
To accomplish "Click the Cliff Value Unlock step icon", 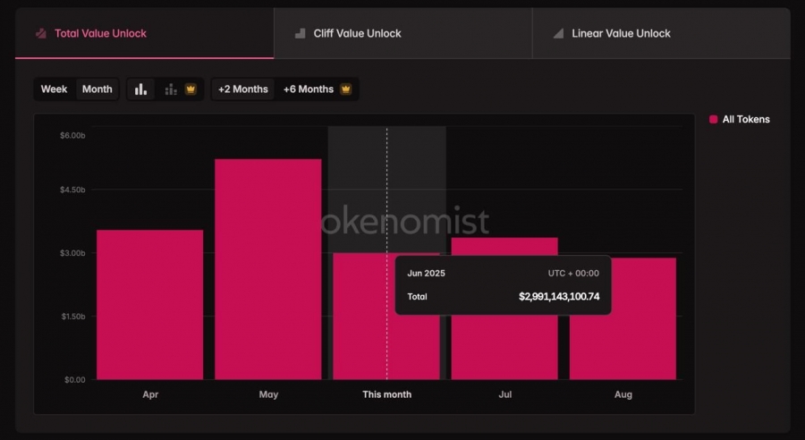I will click(301, 33).
